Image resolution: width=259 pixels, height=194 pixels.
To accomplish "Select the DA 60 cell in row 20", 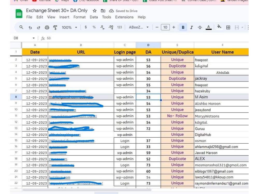I will pyautogui.click(x=148, y=171).
